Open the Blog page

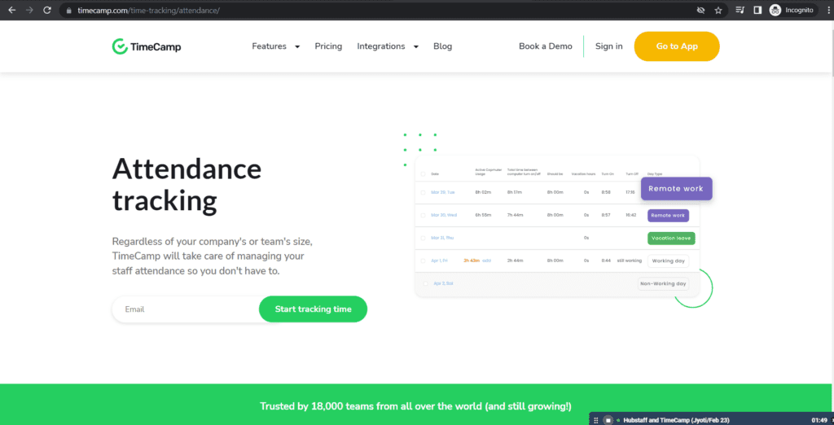click(x=442, y=46)
